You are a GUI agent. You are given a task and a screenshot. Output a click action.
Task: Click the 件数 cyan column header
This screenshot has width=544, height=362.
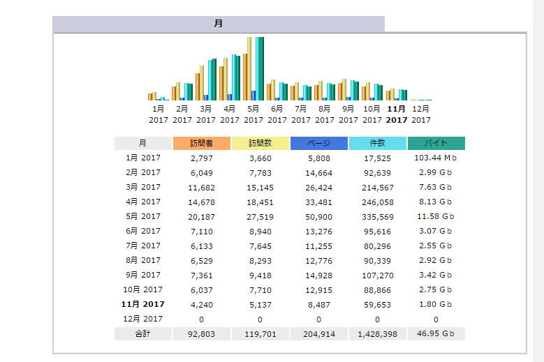click(x=378, y=143)
